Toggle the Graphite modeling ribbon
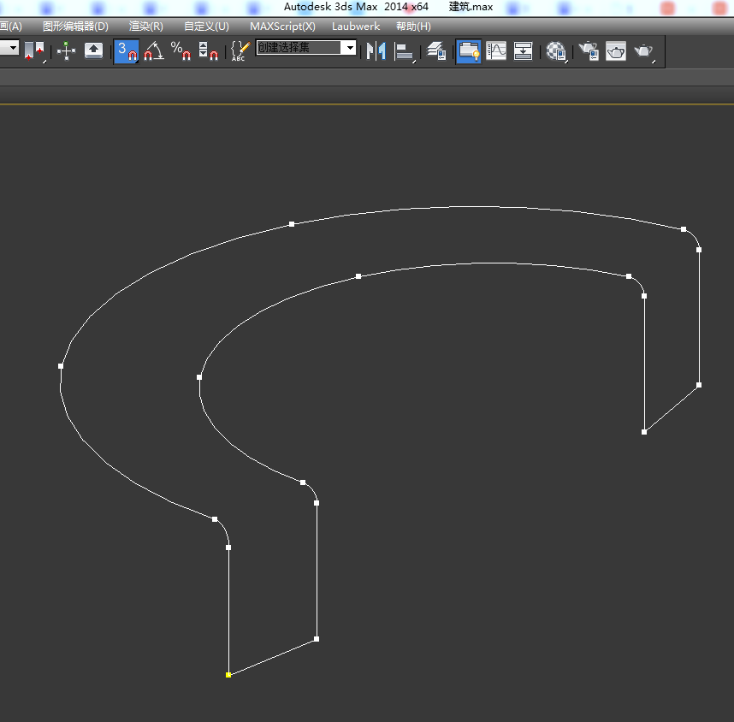This screenshot has width=734, height=722. click(x=468, y=51)
